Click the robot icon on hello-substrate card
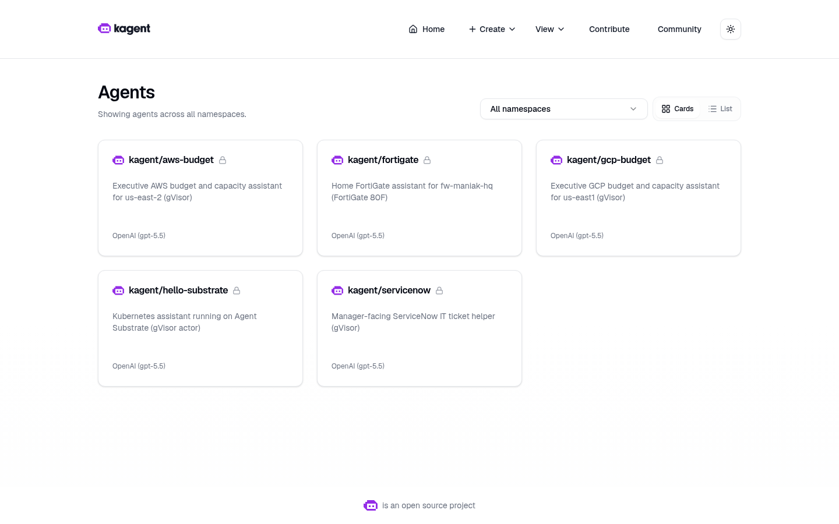This screenshot has width=839, height=524. [x=118, y=291]
